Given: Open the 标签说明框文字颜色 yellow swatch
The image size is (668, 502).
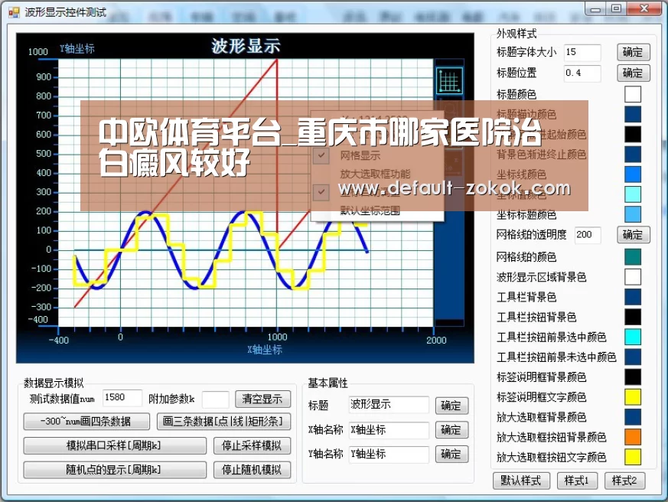Looking at the screenshot, I should click(x=633, y=397).
